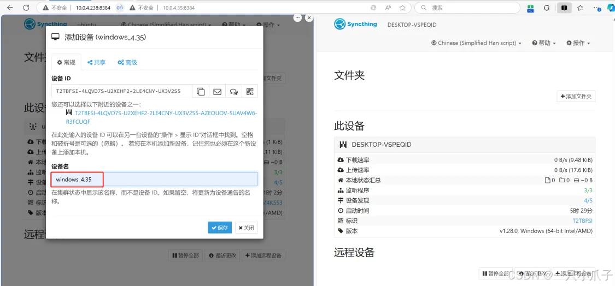Click 暂停全部 in right pane
The width and height of the screenshot is (615, 286).
496,273
